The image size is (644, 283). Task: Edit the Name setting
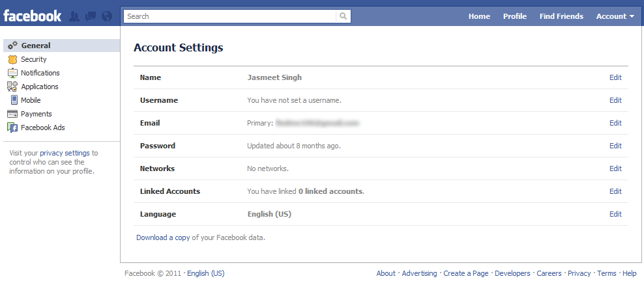click(x=615, y=77)
